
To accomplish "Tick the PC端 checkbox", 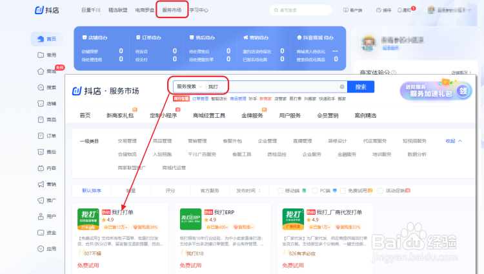I will pyautogui.click(x=314, y=191).
